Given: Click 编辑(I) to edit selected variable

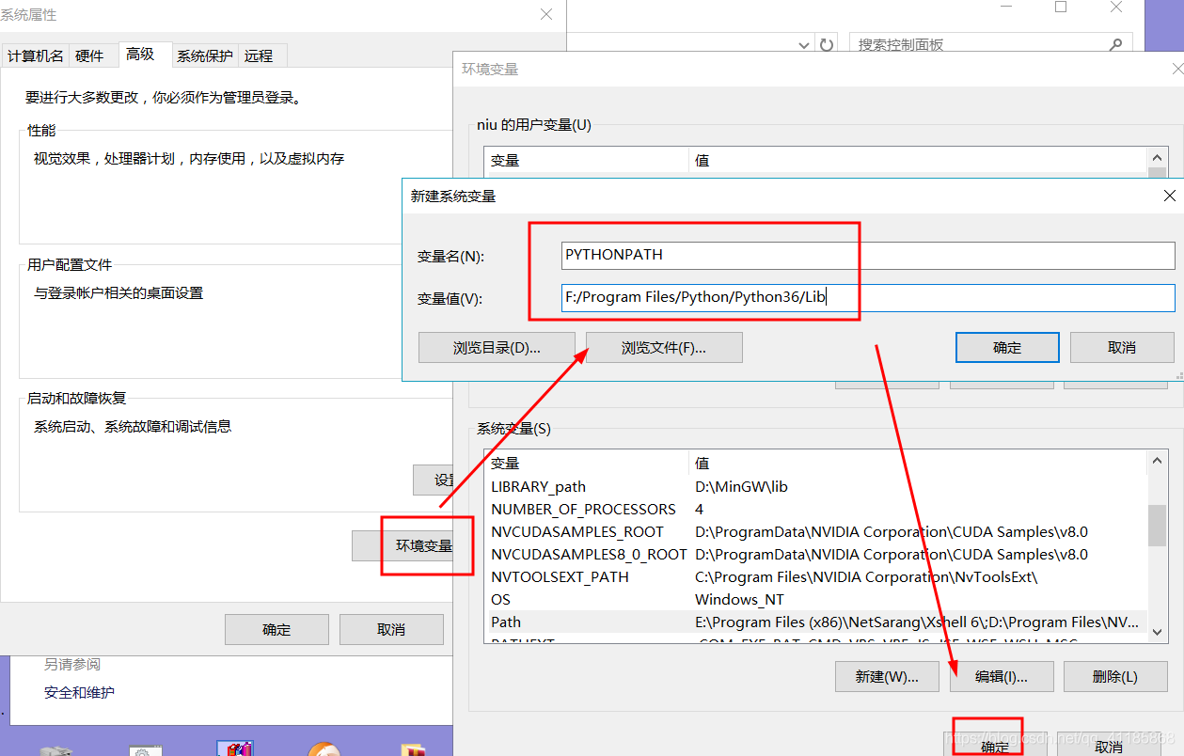Looking at the screenshot, I should 1001,676.
